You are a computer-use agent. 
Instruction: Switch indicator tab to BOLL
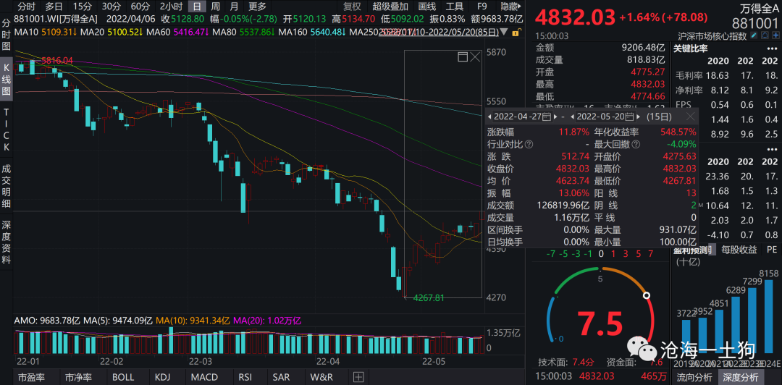click(x=123, y=377)
